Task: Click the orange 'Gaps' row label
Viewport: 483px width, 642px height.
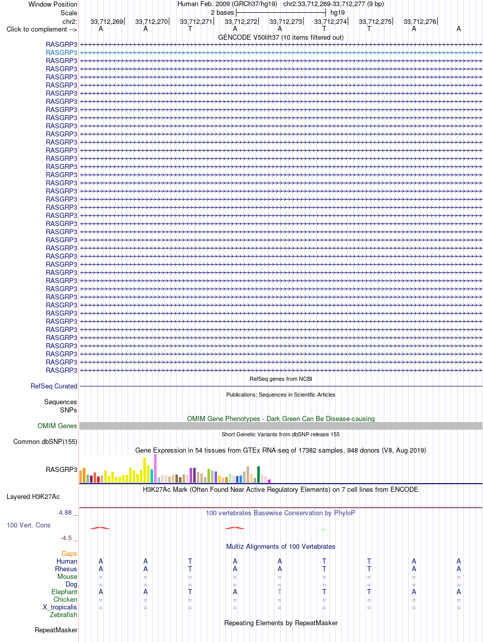Action: coord(69,554)
